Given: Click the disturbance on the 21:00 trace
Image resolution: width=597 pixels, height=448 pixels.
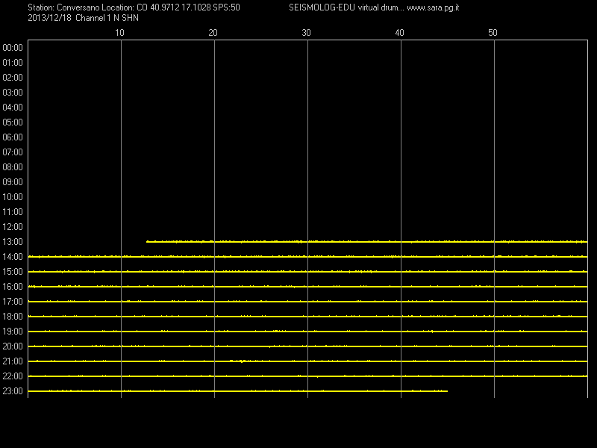Looking at the screenshot, I should point(241,361).
